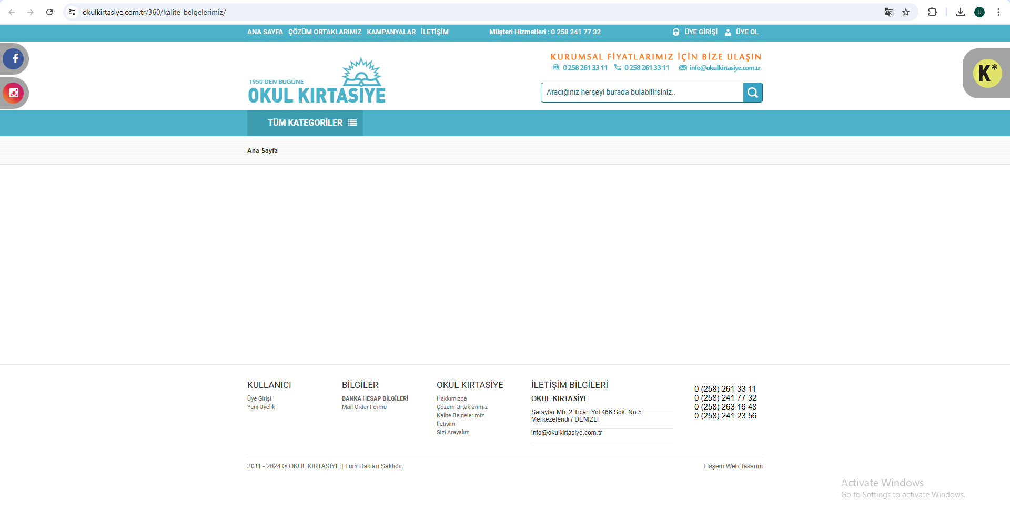Viewport: 1010px width, 522px height.
Task: Click Ana Sayfa breadcrumb
Action: pos(262,151)
